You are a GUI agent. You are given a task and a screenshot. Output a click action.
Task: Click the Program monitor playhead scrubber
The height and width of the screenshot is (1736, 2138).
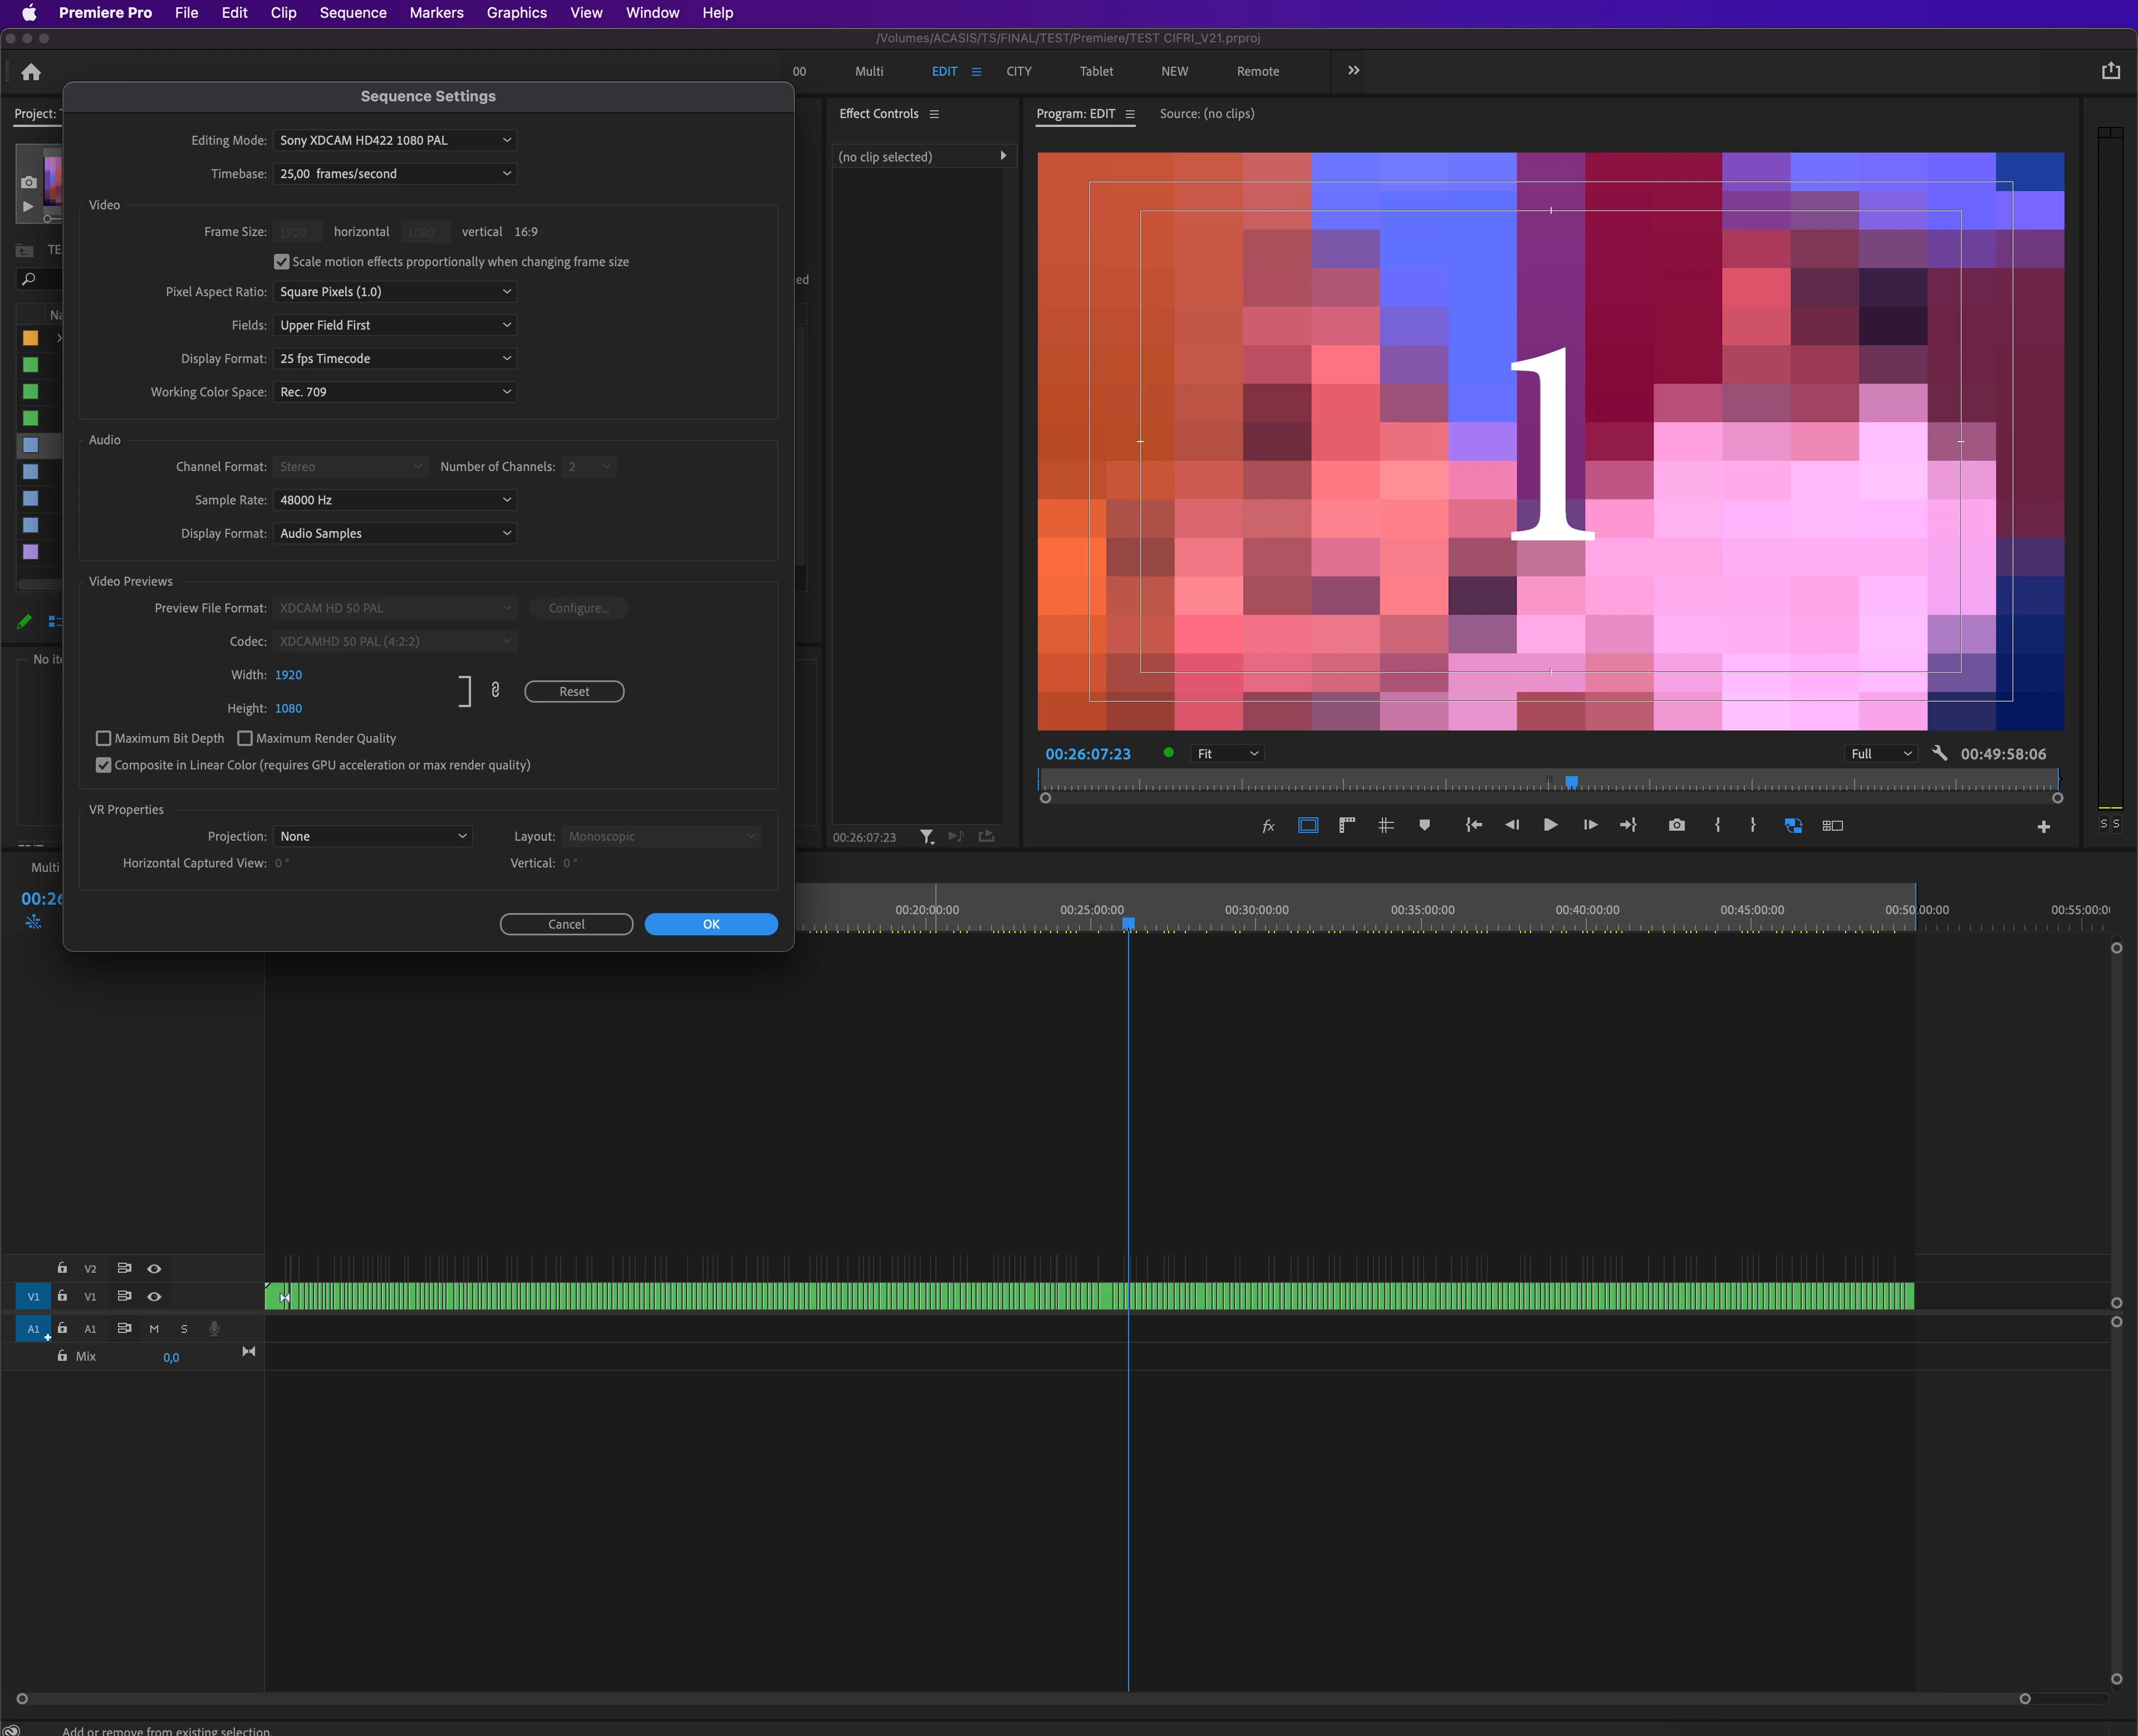(x=1571, y=782)
